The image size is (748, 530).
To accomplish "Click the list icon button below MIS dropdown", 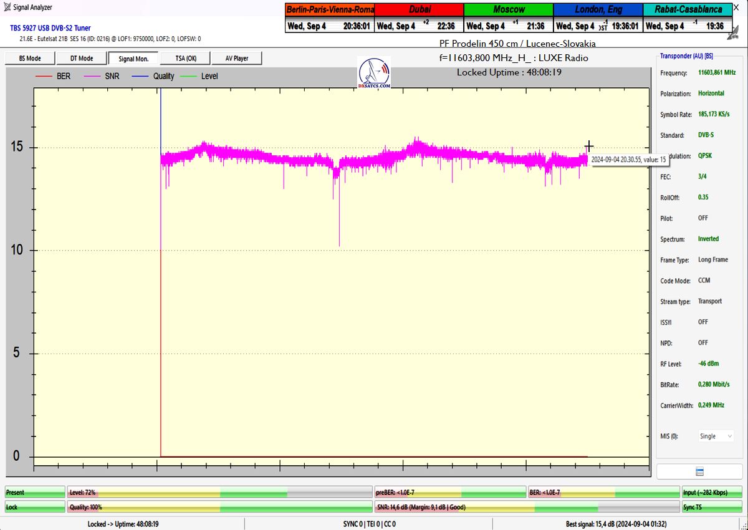I will point(699,471).
